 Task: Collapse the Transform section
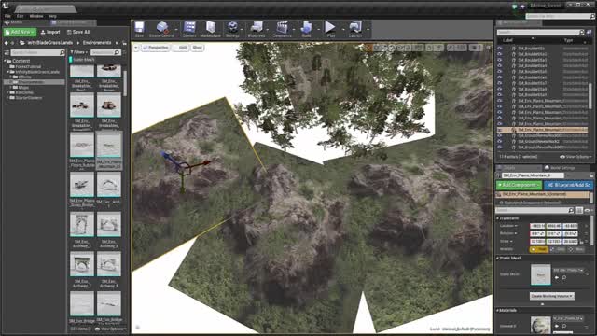(x=497, y=218)
